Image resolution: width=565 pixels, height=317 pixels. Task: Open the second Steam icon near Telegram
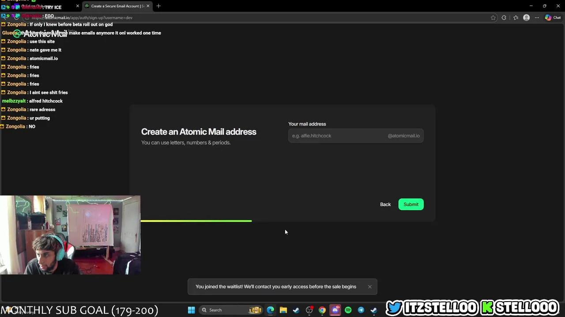click(x=374, y=310)
